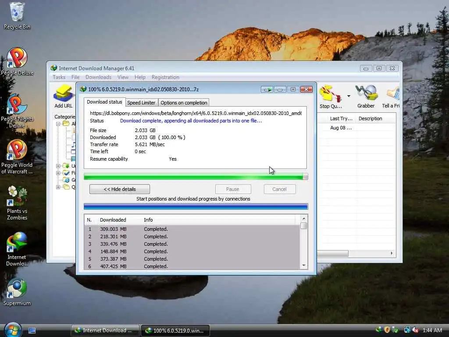The image size is (449, 337).
Task: Switch to the Options on completion tab
Action: click(184, 103)
